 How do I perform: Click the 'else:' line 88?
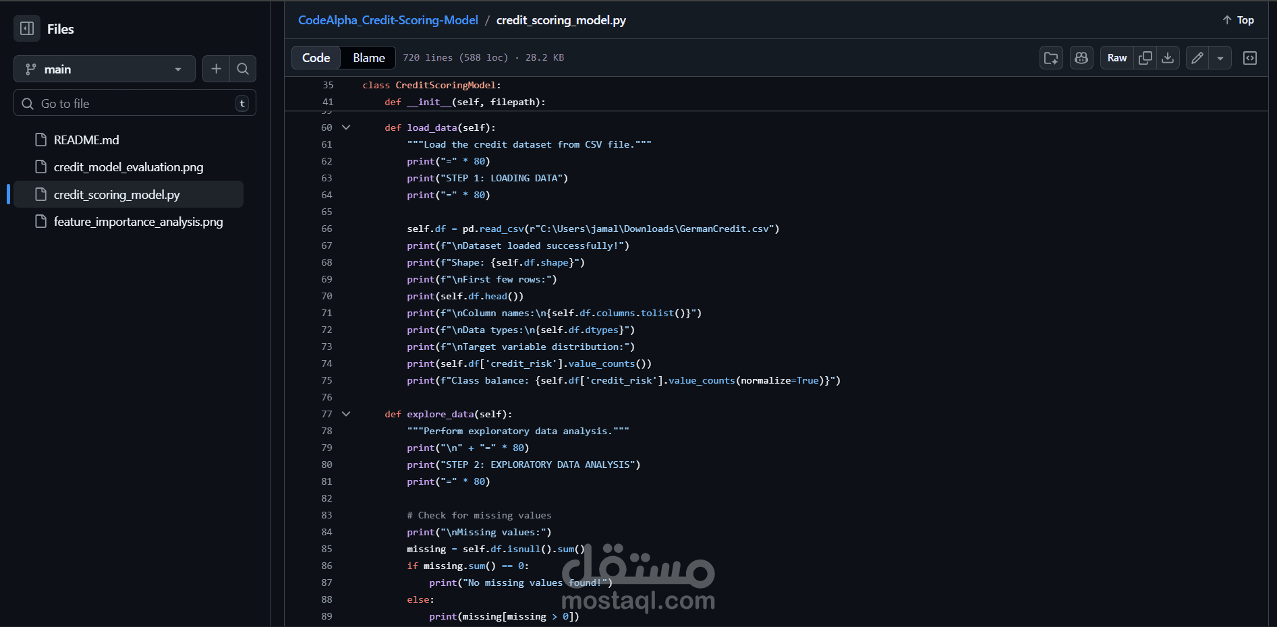click(x=420, y=599)
